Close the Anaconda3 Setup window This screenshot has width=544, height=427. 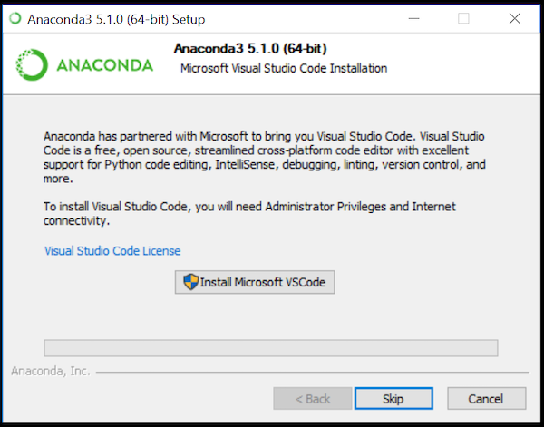514,18
